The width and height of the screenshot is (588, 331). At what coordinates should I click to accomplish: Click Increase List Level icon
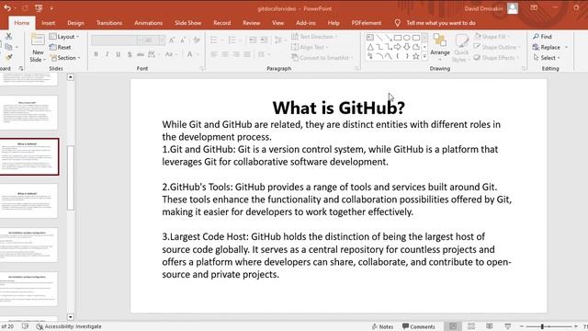click(264, 40)
